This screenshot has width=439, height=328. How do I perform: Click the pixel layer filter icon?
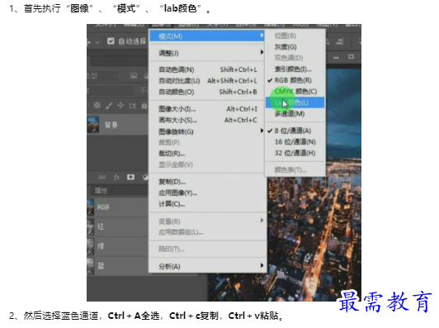coord(134,75)
